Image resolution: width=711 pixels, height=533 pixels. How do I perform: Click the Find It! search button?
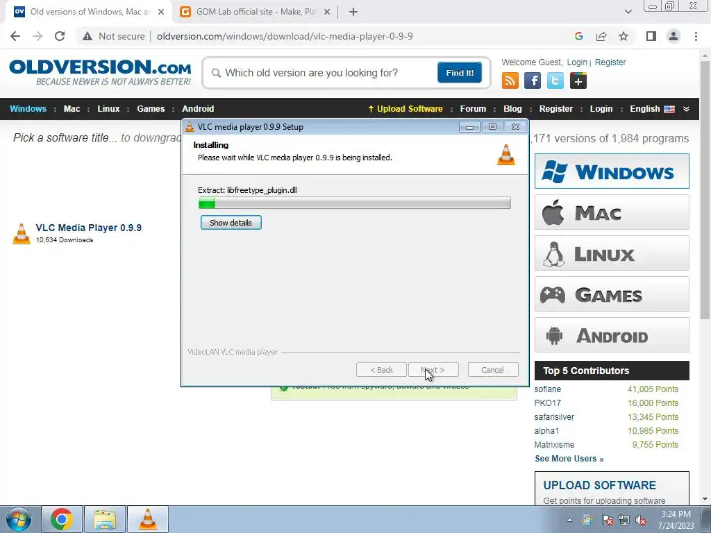tap(460, 72)
